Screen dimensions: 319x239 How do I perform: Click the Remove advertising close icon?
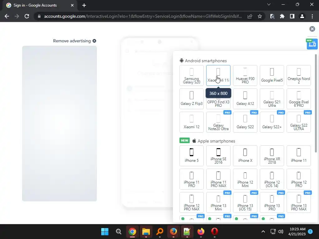point(94,41)
